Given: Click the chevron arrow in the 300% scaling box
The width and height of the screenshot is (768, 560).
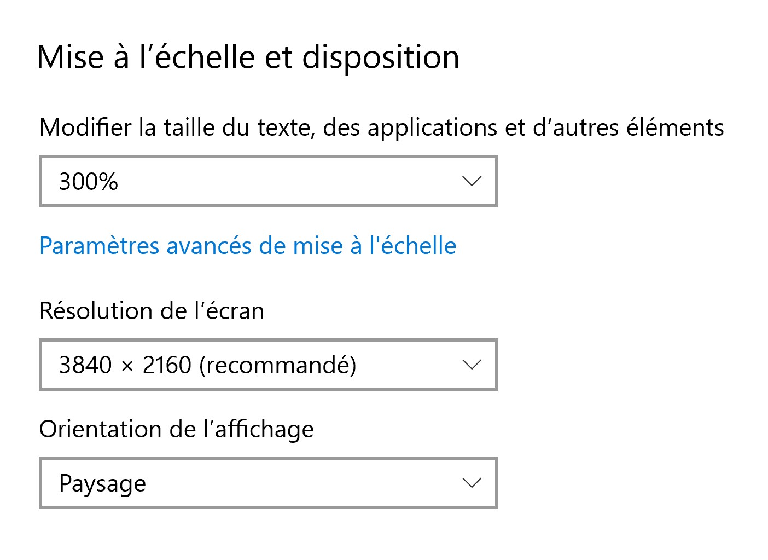Looking at the screenshot, I should 471,181.
